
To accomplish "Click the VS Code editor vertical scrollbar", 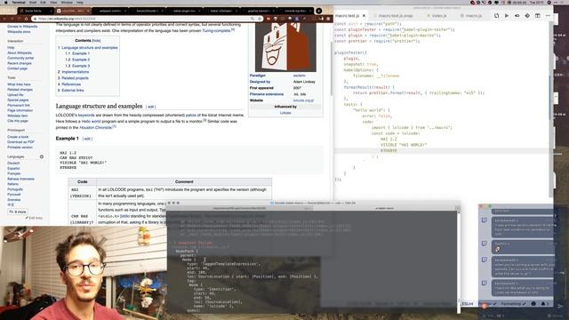I will coord(551,108).
